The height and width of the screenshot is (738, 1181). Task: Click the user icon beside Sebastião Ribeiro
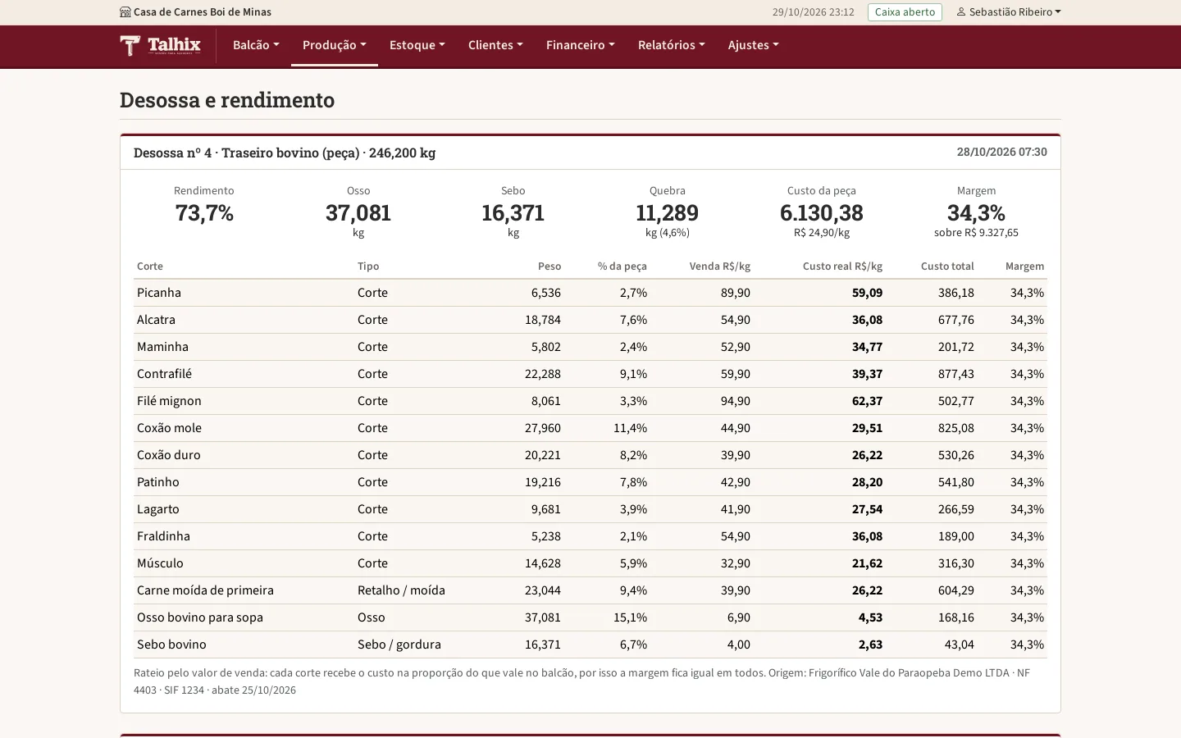(x=961, y=12)
